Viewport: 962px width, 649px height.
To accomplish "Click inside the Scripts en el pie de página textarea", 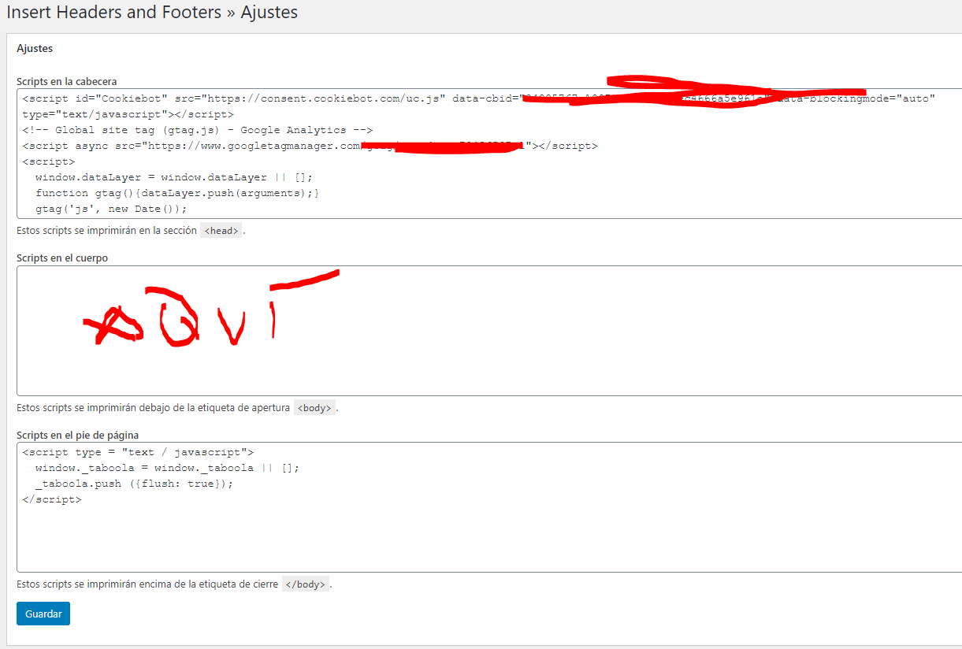I will 489,507.
